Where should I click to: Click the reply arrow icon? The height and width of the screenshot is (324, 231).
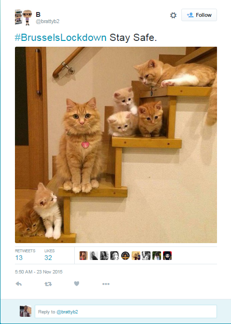coord(19,284)
